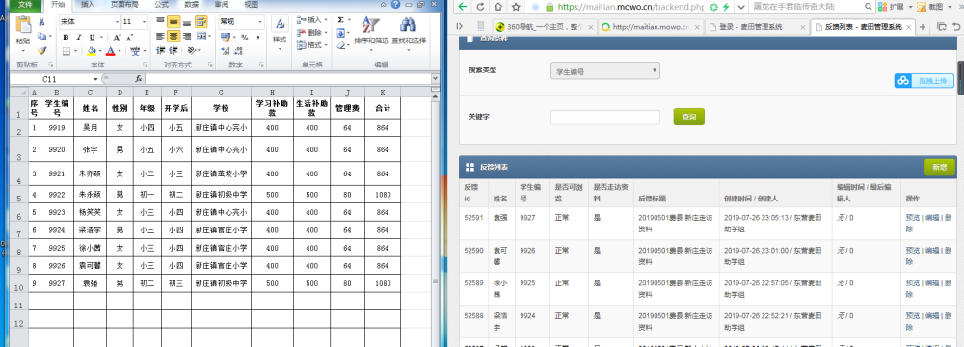
Task: Click the green 查询 search button
Action: [x=688, y=117]
